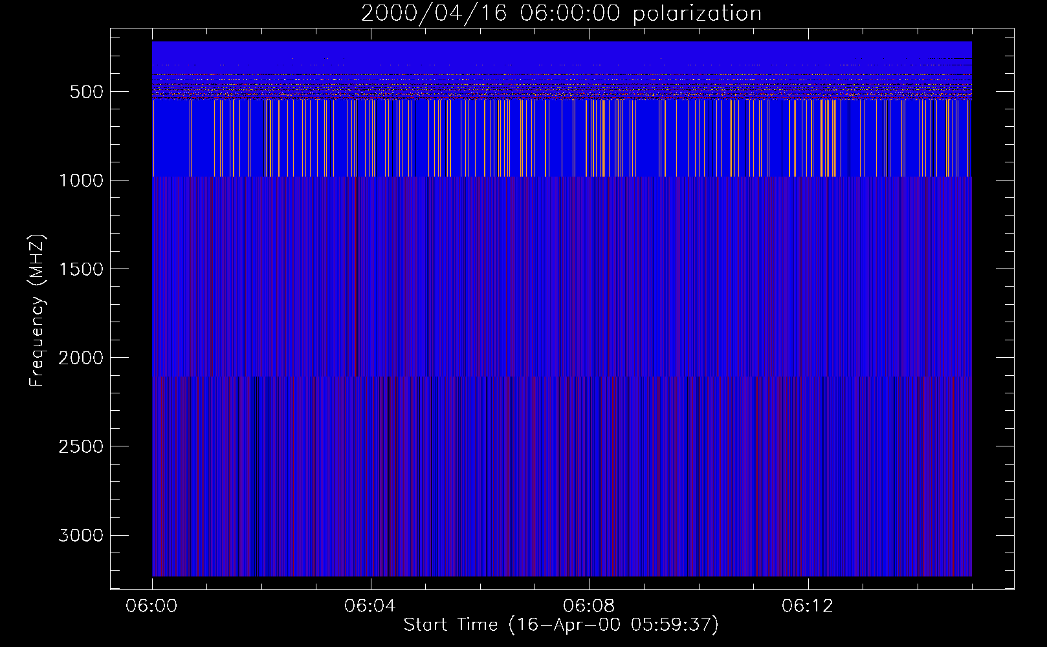Click the 'Start Time (16-Apr-00 05:59:37)' axis label
This screenshot has height=647, width=1047.
pos(561,625)
